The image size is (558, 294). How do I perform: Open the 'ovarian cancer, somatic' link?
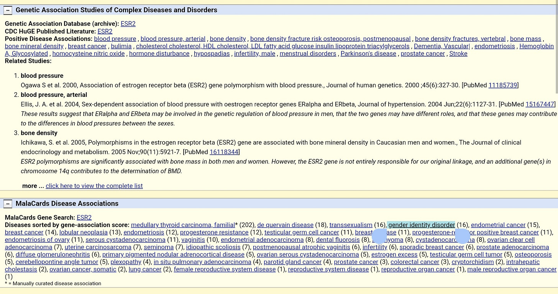click(x=83, y=269)
